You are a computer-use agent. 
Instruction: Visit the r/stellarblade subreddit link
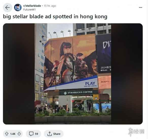[x=32, y=6]
